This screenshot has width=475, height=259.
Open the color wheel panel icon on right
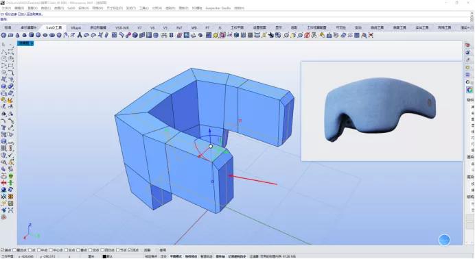click(470, 90)
